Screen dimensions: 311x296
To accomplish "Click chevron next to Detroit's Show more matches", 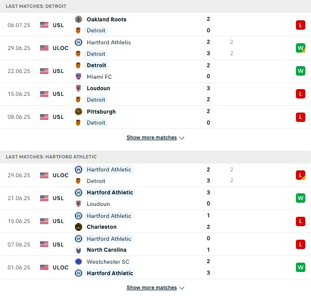I will [x=182, y=138].
